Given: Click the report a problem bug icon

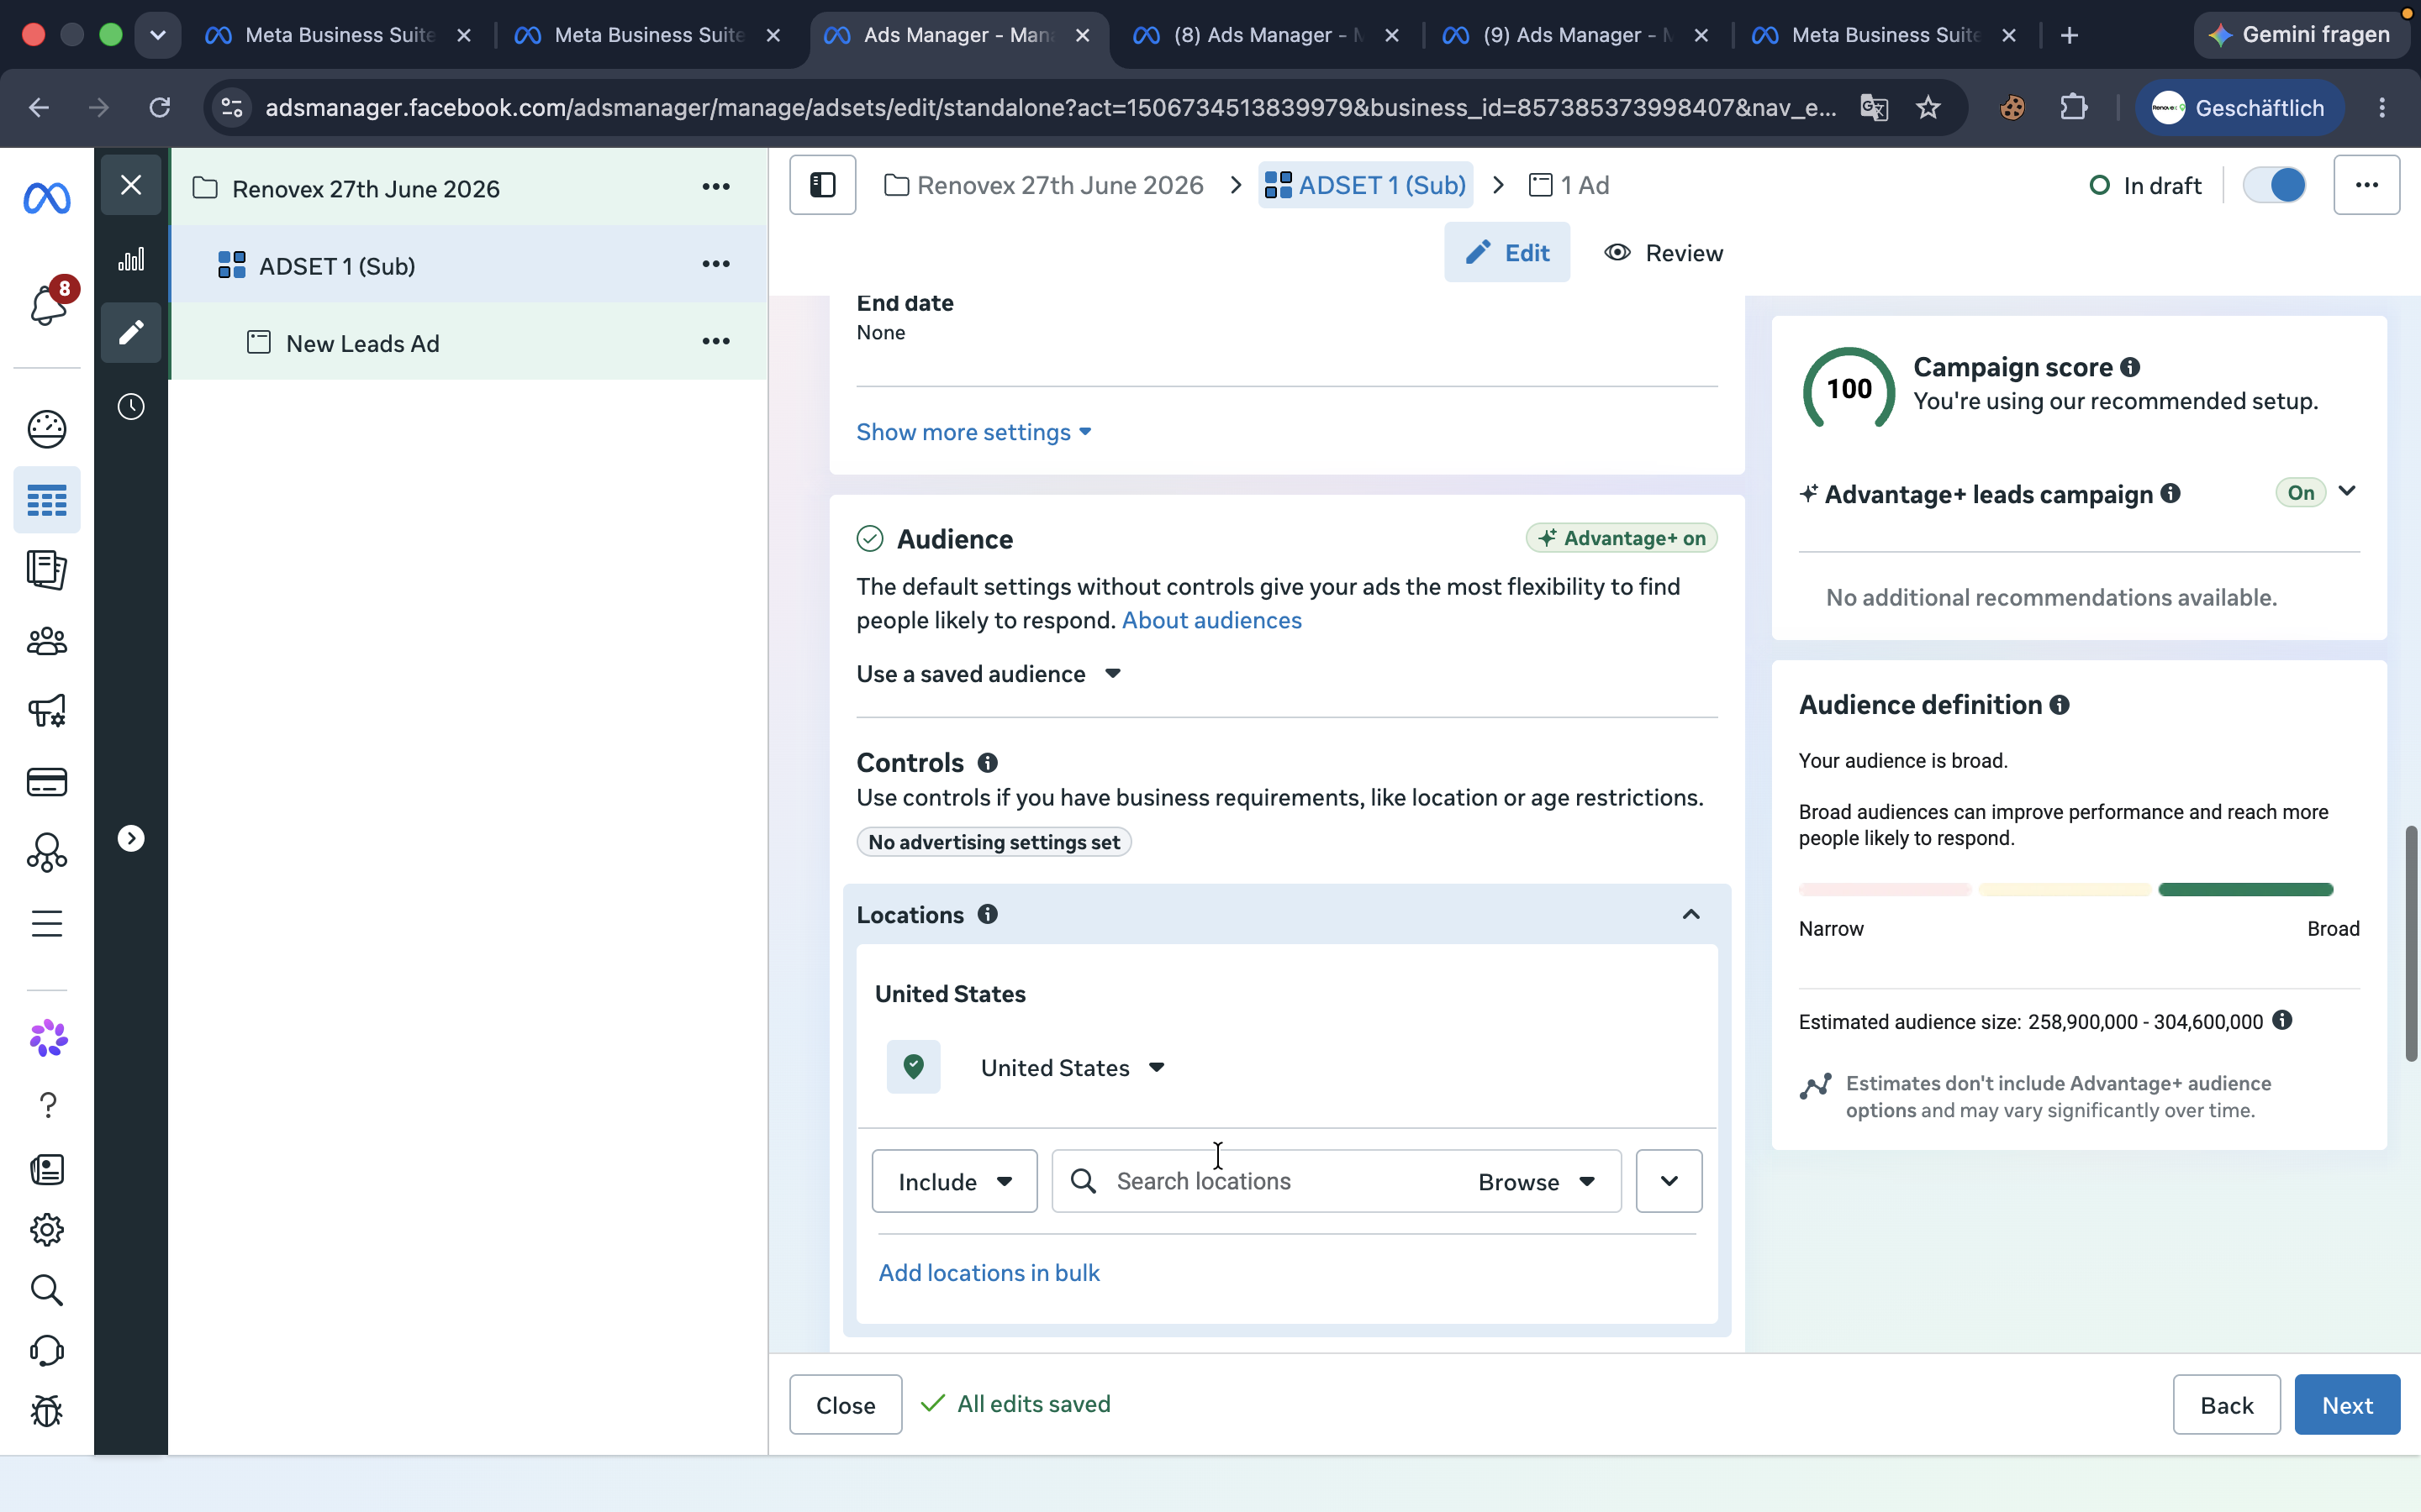Looking at the screenshot, I should 47,1411.
